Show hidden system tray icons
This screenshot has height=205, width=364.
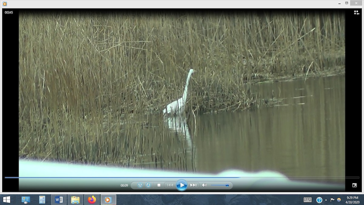[326, 200]
